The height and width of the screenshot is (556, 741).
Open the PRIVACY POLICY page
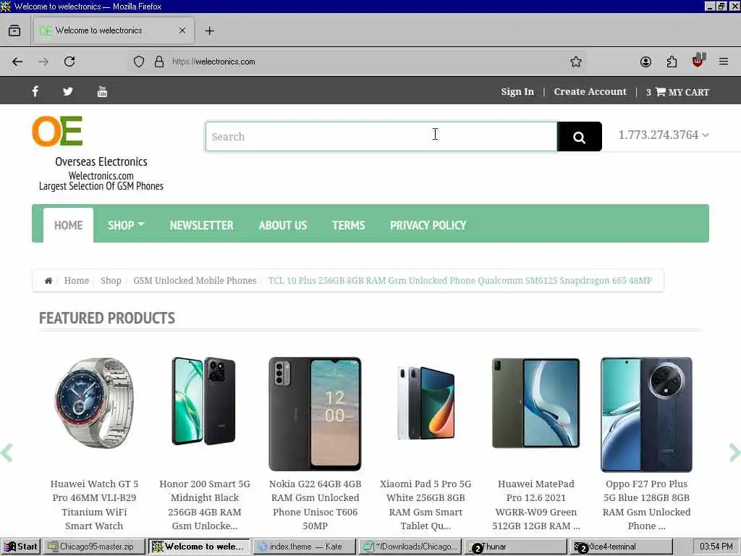pyautogui.click(x=428, y=225)
